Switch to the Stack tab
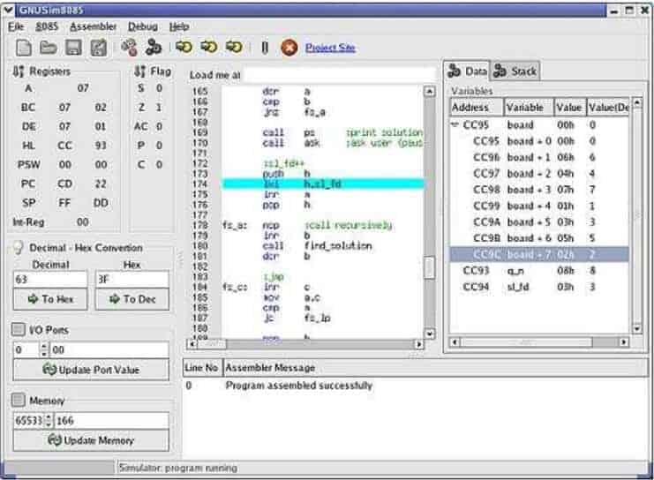 click(516, 71)
